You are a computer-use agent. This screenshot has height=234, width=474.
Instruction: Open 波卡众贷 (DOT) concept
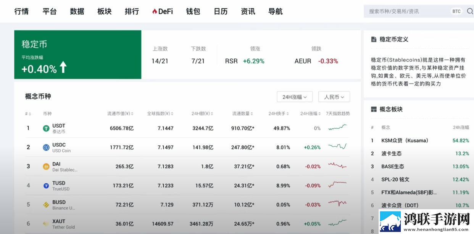pyautogui.click(x=400, y=205)
